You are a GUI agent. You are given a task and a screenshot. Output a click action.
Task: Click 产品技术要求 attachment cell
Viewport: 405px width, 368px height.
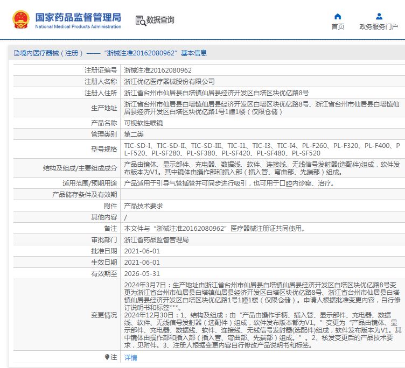(x=143, y=206)
